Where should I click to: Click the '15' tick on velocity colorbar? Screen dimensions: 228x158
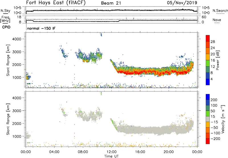coord(213,116)
